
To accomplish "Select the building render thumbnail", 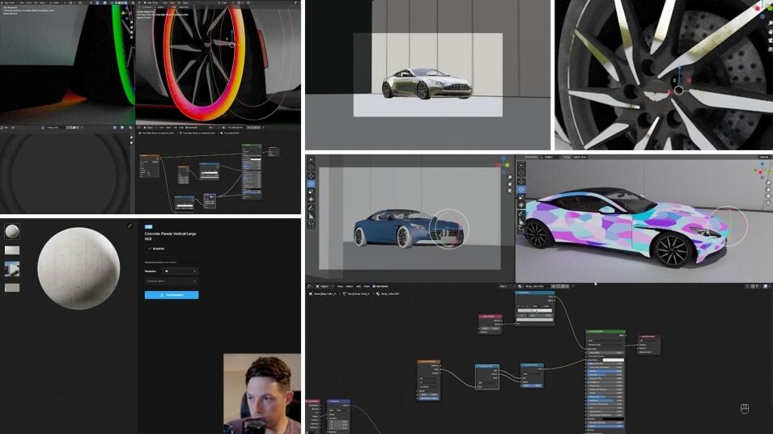I will tap(12, 268).
